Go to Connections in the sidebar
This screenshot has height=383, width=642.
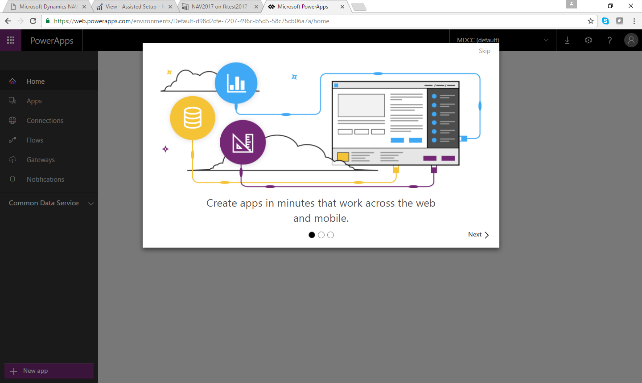pyautogui.click(x=45, y=121)
